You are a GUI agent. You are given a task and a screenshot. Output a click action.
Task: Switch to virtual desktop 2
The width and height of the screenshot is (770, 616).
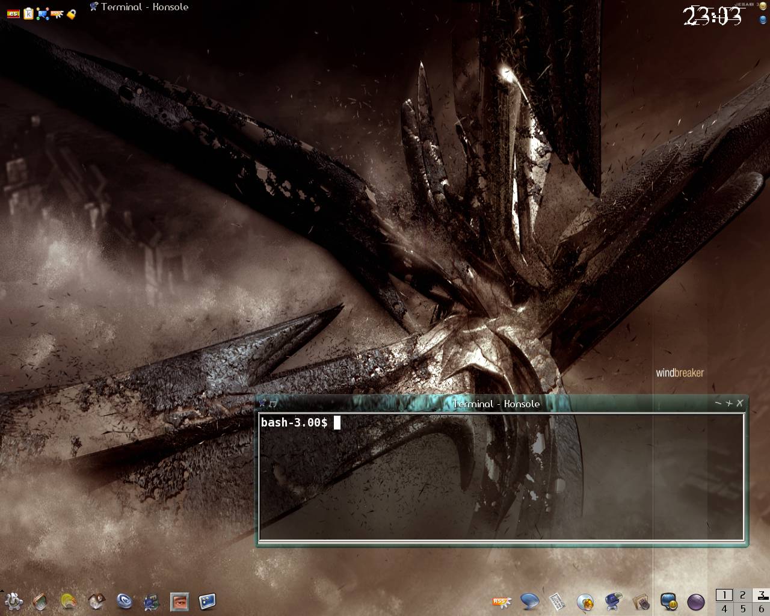pyautogui.click(x=743, y=595)
